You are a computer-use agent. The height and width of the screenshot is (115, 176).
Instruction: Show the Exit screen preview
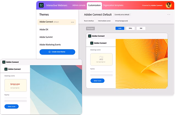141,28
